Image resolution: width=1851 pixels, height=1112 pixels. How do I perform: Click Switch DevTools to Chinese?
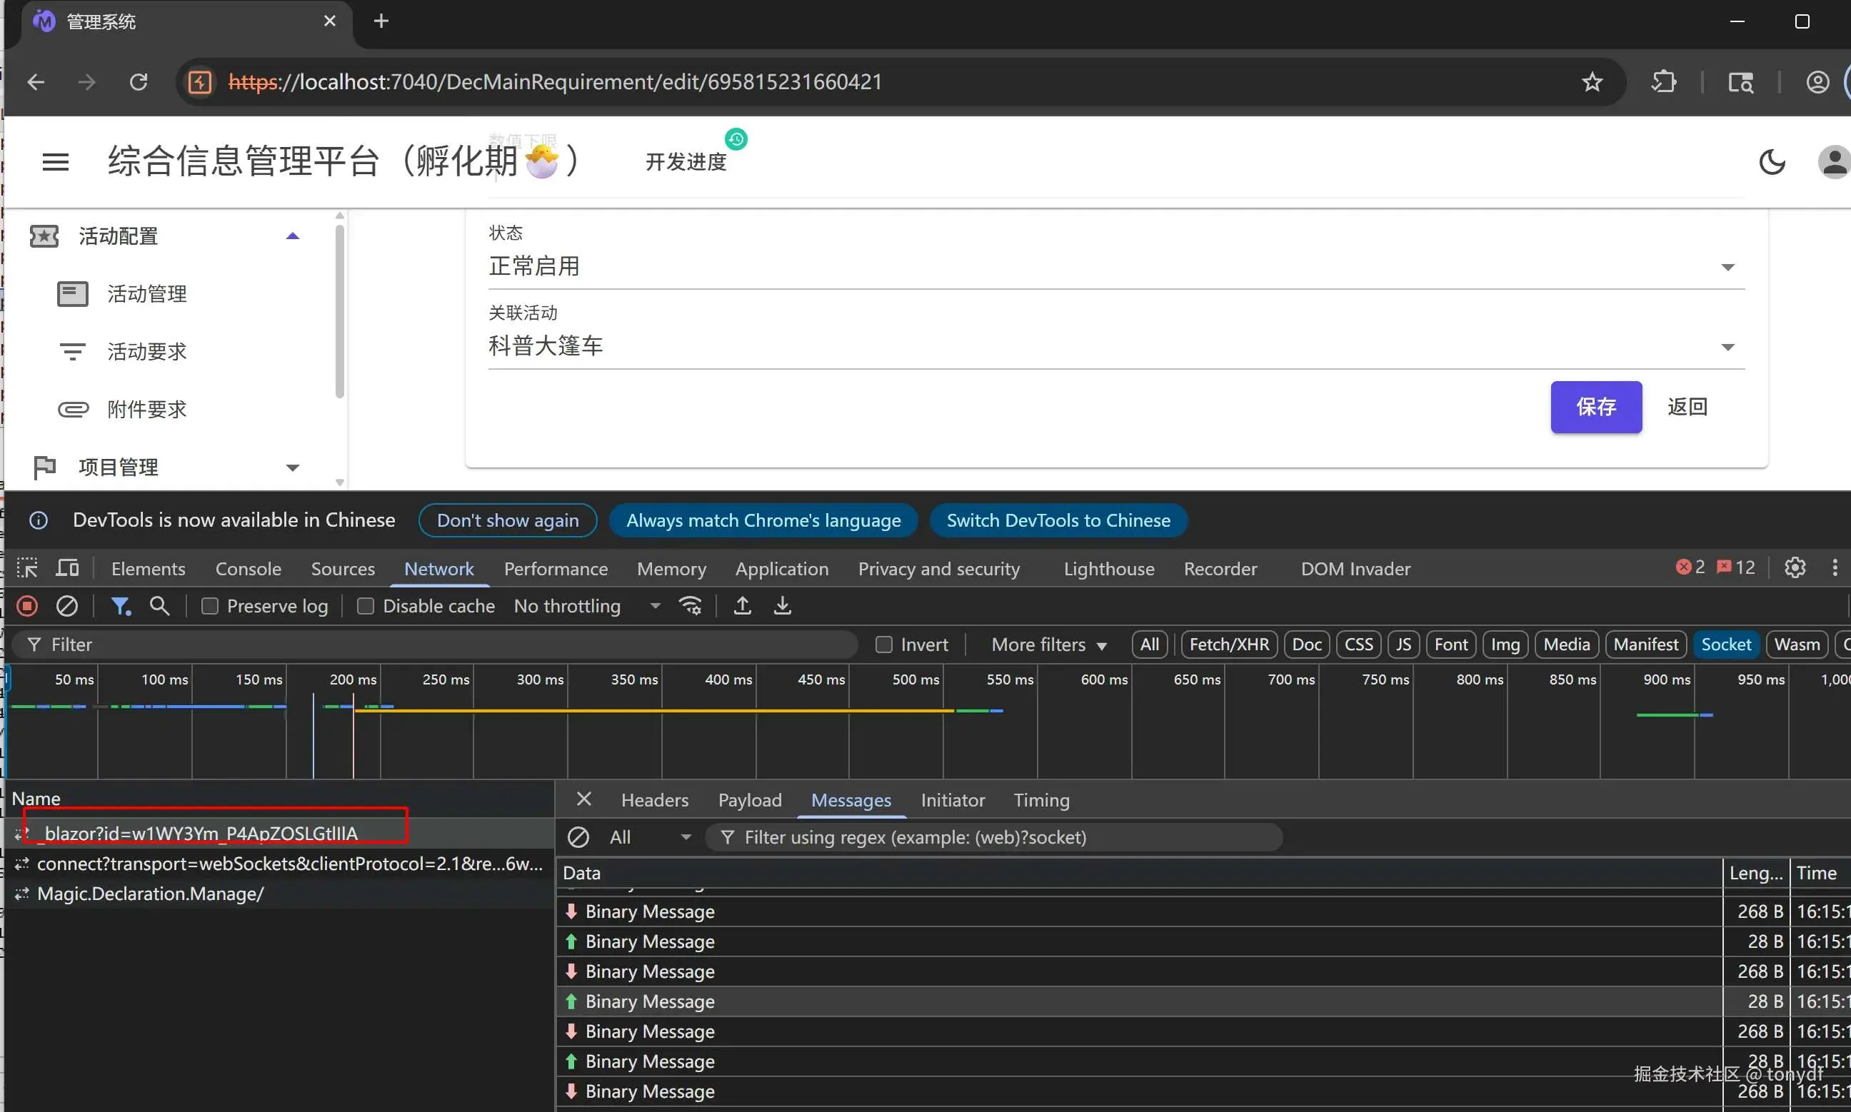tap(1057, 521)
